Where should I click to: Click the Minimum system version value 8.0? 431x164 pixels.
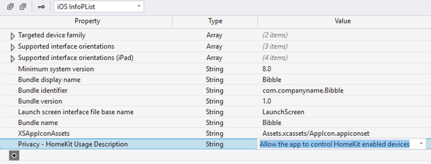click(267, 69)
